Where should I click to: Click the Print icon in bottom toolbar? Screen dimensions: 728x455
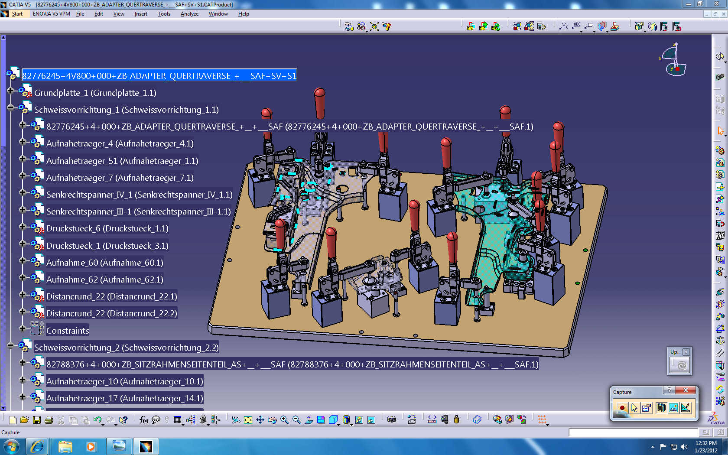[49, 419]
